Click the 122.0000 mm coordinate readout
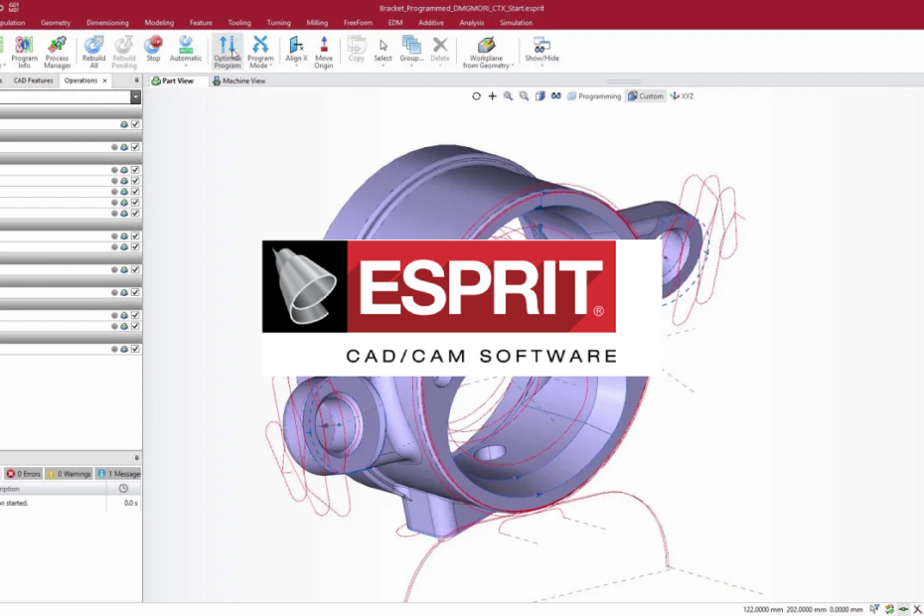 (x=762, y=609)
